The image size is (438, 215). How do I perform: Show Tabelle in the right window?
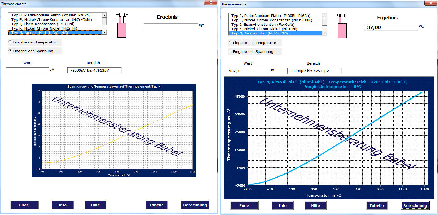tap(377, 205)
